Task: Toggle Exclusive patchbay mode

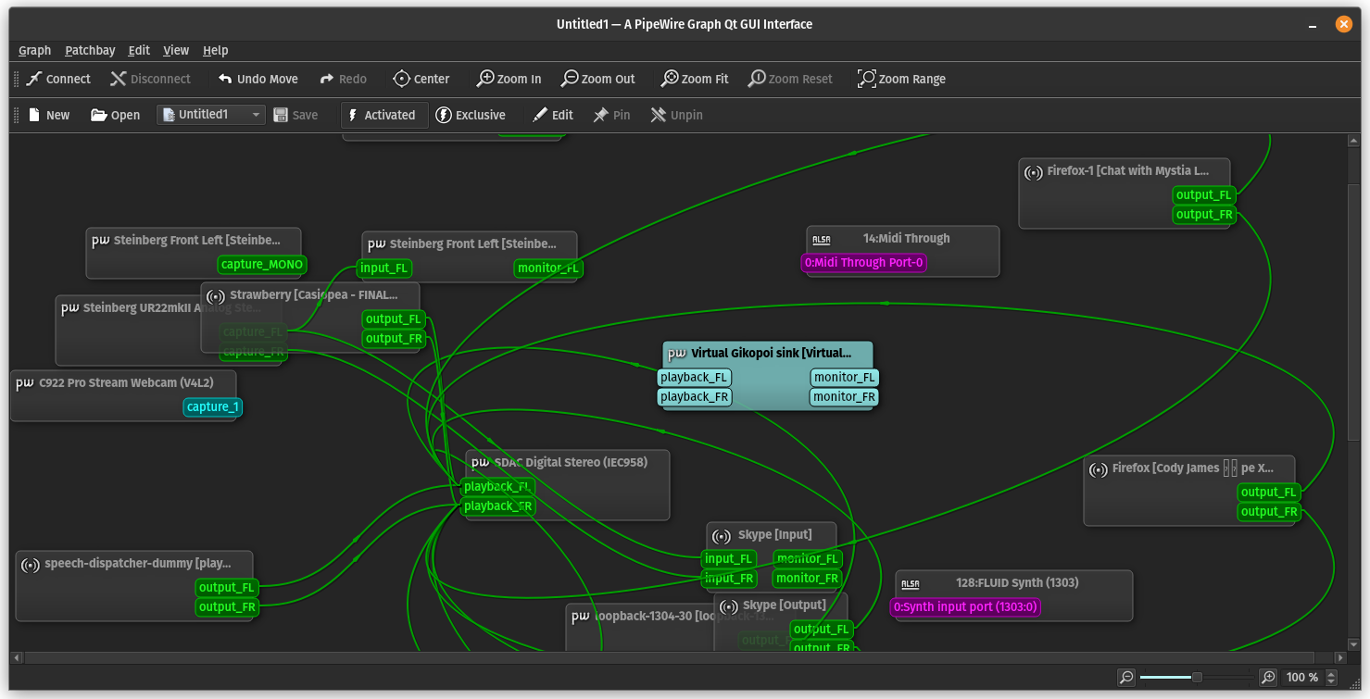Action: (471, 115)
